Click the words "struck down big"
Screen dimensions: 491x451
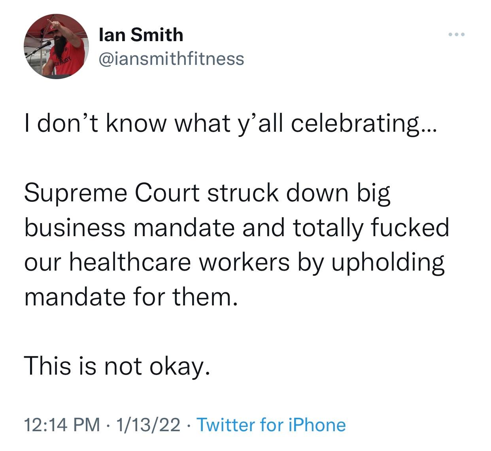click(x=298, y=193)
